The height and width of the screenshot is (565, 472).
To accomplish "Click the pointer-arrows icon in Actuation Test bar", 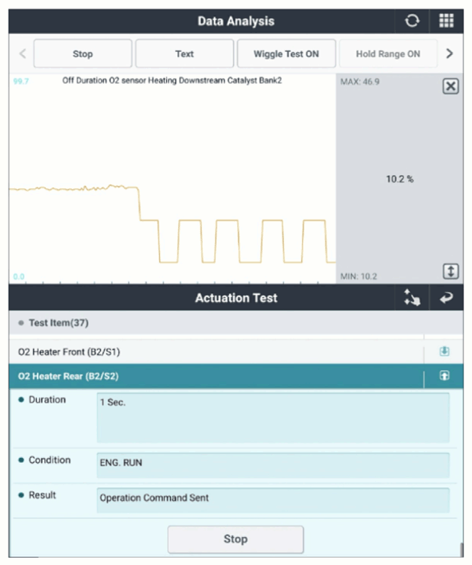I will [x=412, y=298].
